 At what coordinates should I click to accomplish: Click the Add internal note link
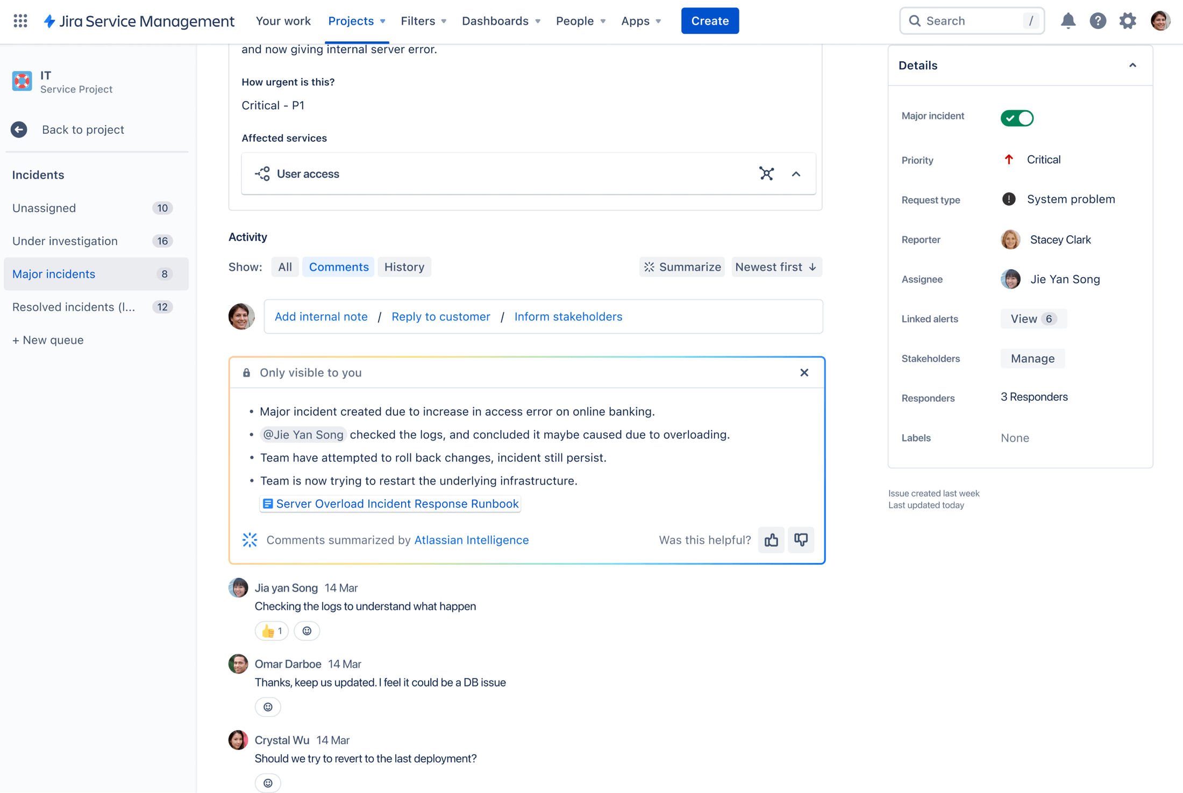coord(322,316)
